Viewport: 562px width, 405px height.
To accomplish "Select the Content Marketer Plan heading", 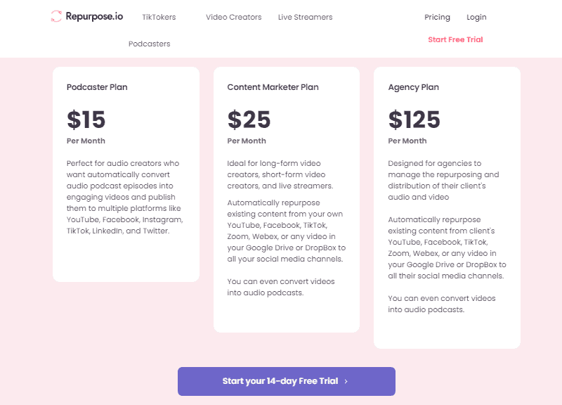I will (273, 87).
